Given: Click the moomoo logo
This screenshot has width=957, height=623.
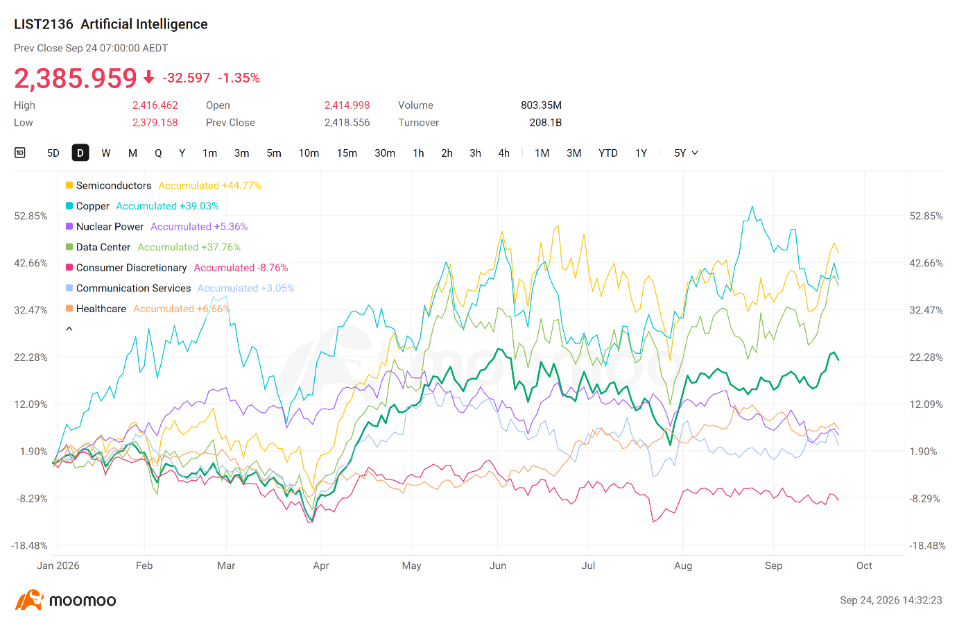Looking at the screenshot, I should (x=66, y=600).
